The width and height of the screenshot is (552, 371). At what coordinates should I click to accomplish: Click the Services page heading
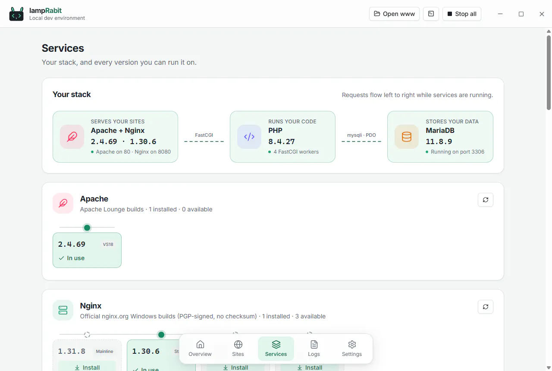(63, 48)
